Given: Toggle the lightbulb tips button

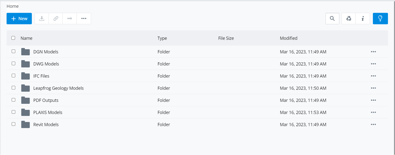Looking at the screenshot, I should pos(380,19).
